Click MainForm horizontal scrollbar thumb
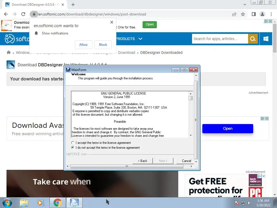This screenshot has width=277, height=208. point(127,166)
